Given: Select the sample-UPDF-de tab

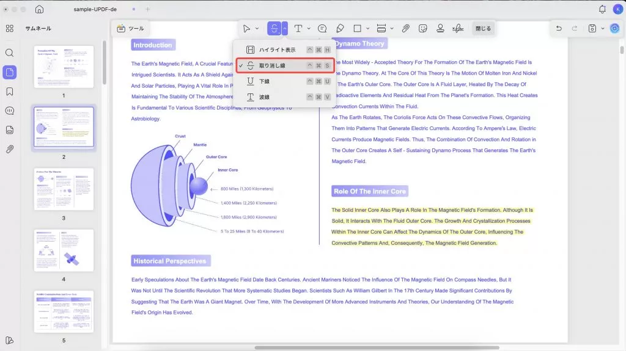Looking at the screenshot, I should point(95,9).
